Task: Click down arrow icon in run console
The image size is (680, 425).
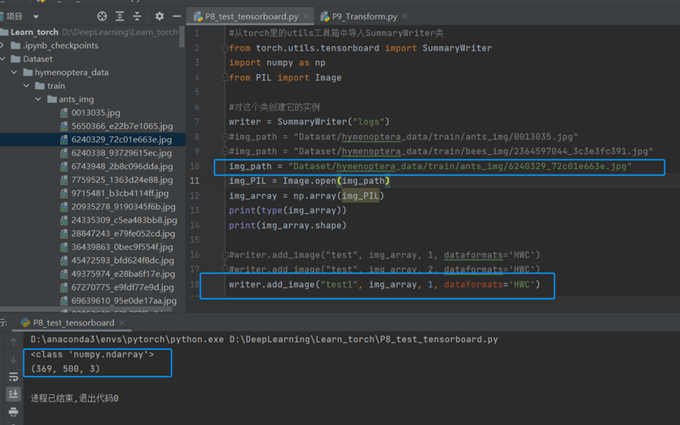Action: coord(14,359)
